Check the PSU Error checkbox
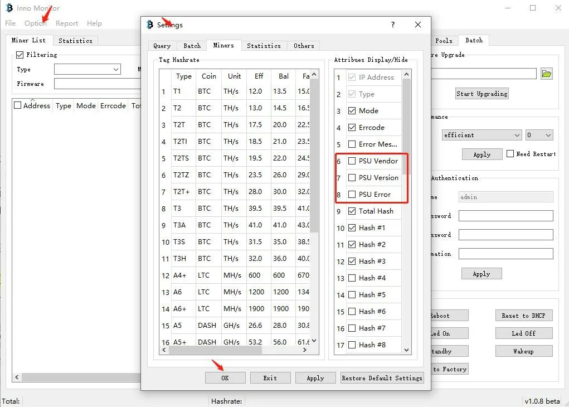Screen dimensions: 569x407 tap(352, 194)
